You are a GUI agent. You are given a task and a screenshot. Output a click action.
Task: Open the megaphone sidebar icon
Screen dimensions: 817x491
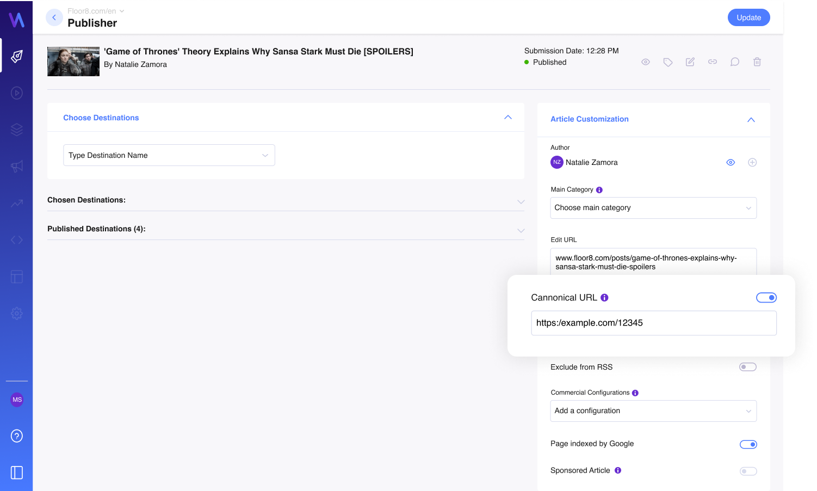[17, 167]
